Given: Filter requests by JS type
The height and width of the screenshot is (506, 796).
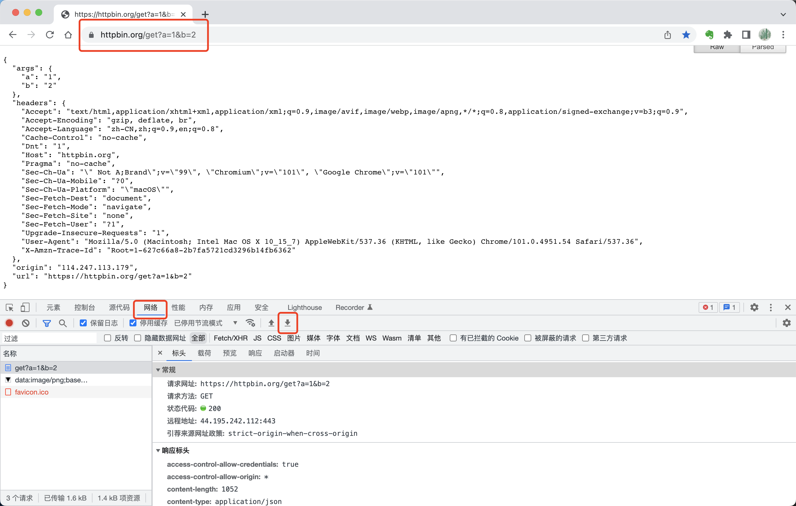Looking at the screenshot, I should (257, 338).
